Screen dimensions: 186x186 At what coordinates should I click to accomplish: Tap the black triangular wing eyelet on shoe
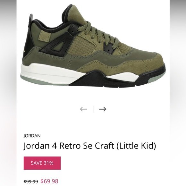click(57, 43)
